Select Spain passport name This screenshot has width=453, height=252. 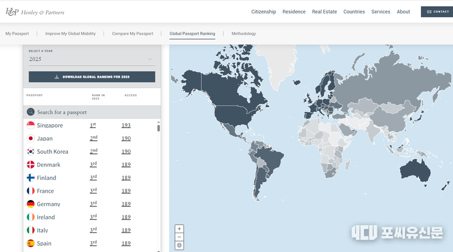44,243
